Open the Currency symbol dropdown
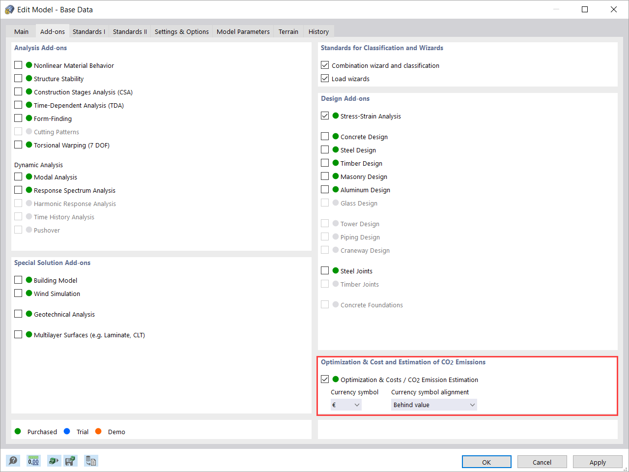The width and height of the screenshot is (629, 472). point(346,405)
